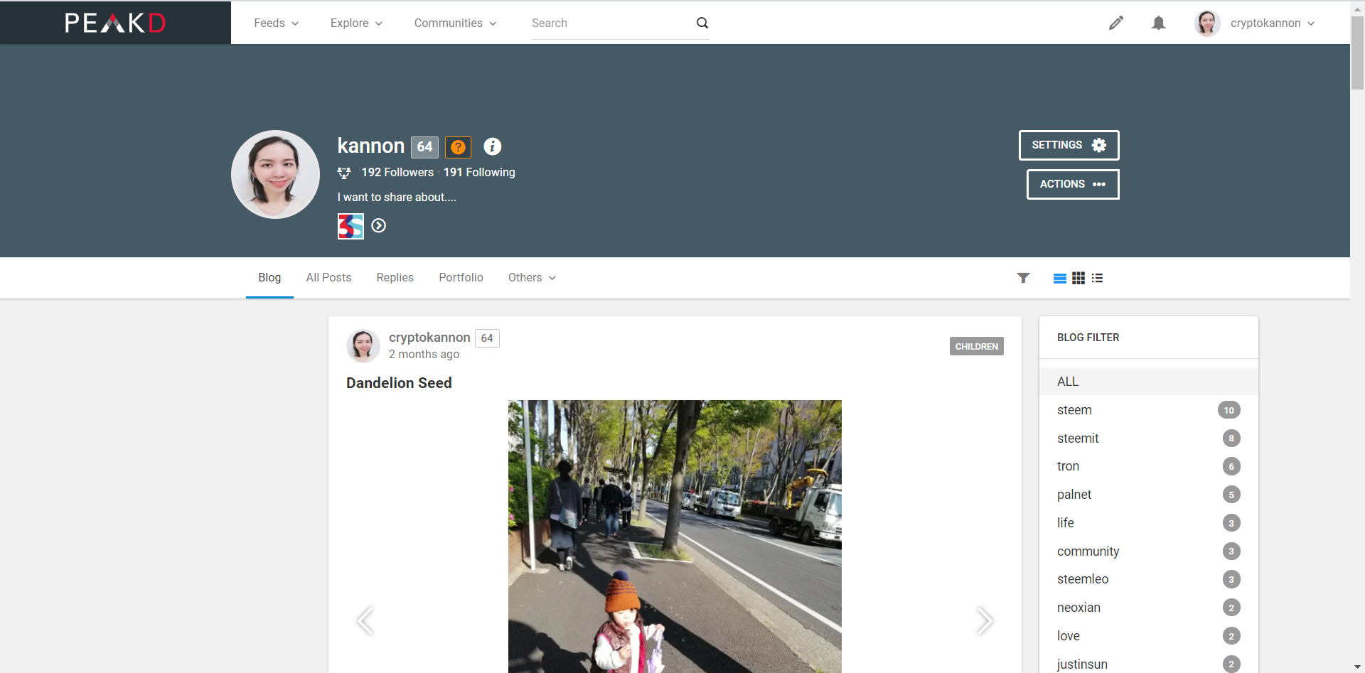Click the circled arrow next to badge

click(x=379, y=226)
